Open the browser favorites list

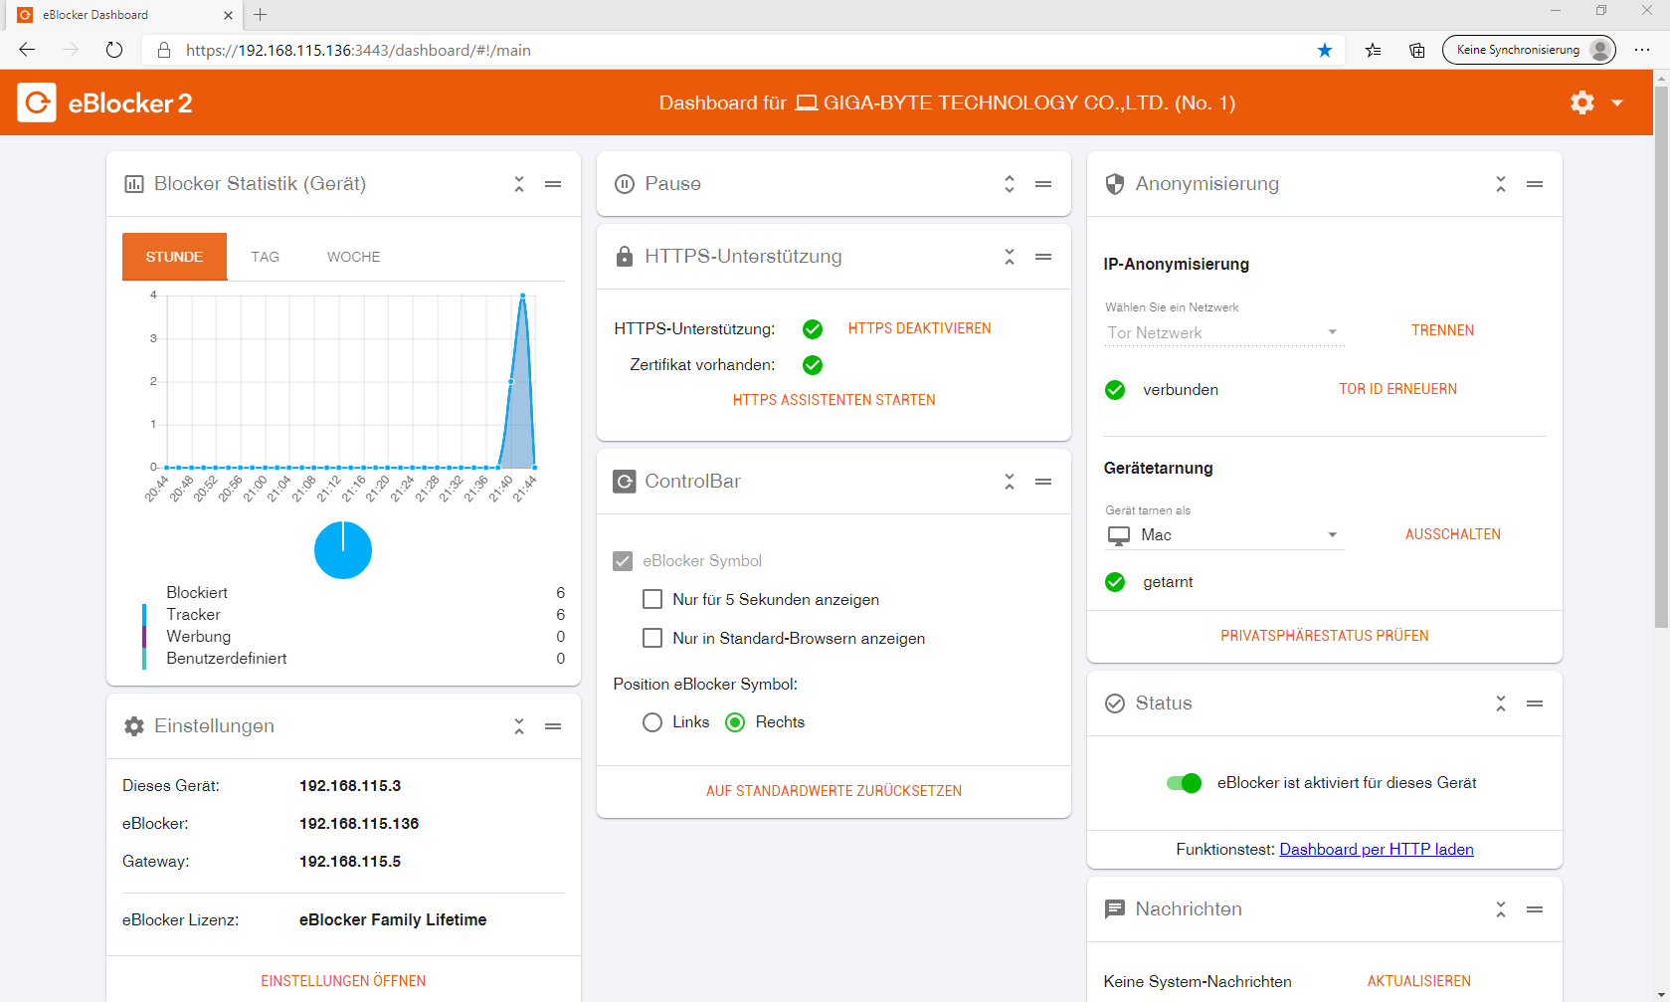(x=1374, y=50)
